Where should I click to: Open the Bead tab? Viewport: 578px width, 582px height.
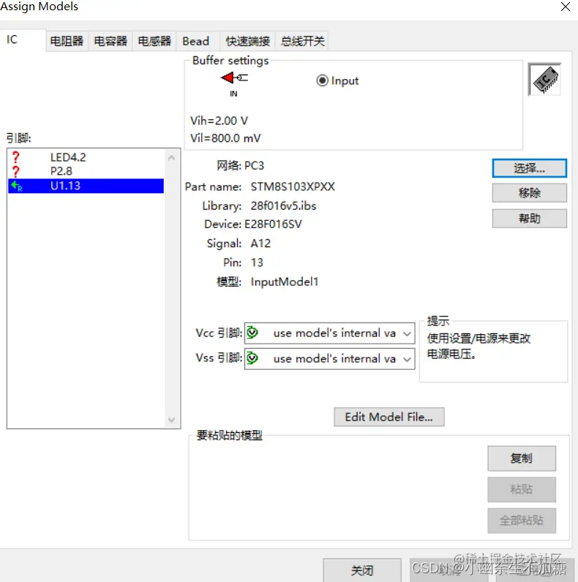click(x=198, y=41)
